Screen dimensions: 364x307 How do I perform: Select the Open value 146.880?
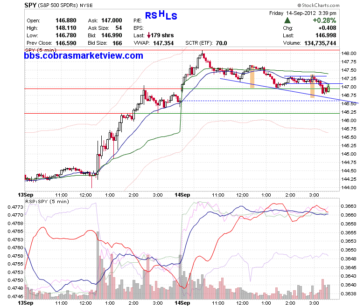66,20
